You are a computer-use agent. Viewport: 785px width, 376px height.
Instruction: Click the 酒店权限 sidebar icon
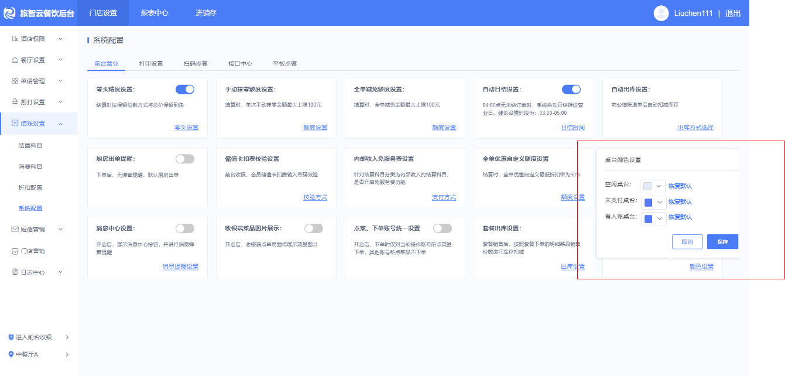15,39
